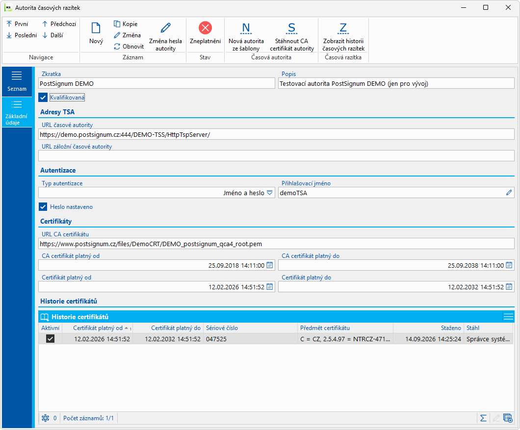Click the Staženo column header
The image size is (520, 430).
tap(428, 328)
